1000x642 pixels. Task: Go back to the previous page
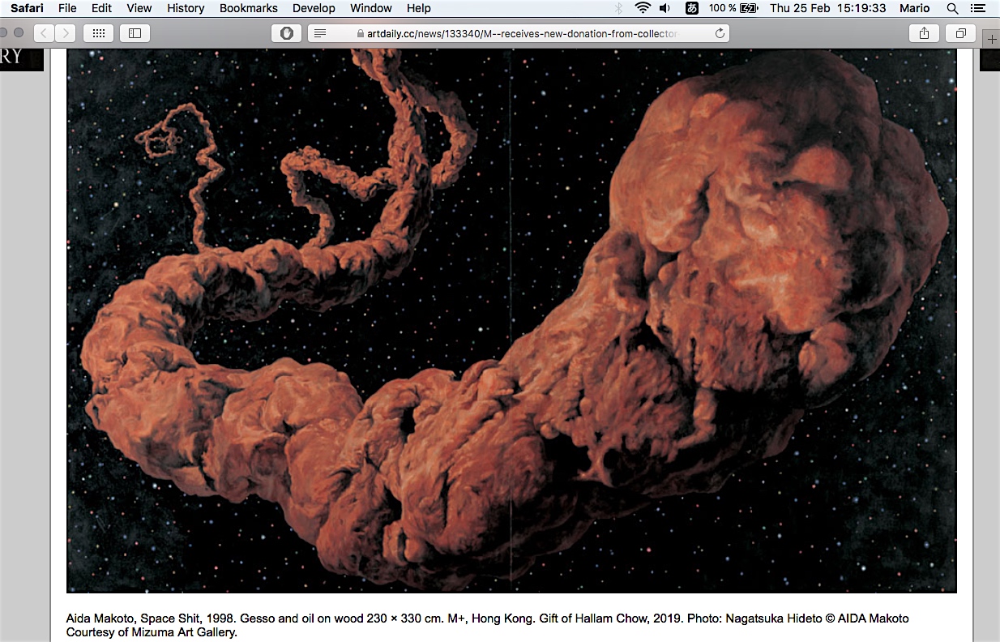click(44, 33)
